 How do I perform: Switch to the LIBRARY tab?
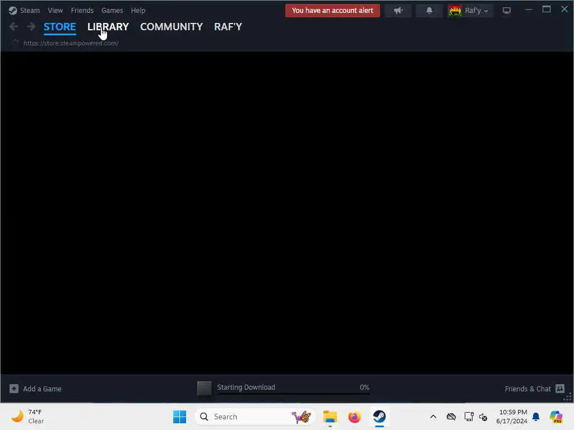pos(108,27)
